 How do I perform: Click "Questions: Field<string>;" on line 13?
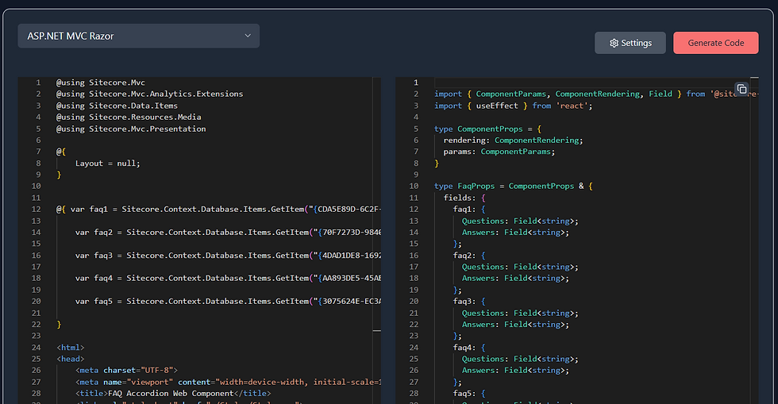pyautogui.click(x=520, y=221)
